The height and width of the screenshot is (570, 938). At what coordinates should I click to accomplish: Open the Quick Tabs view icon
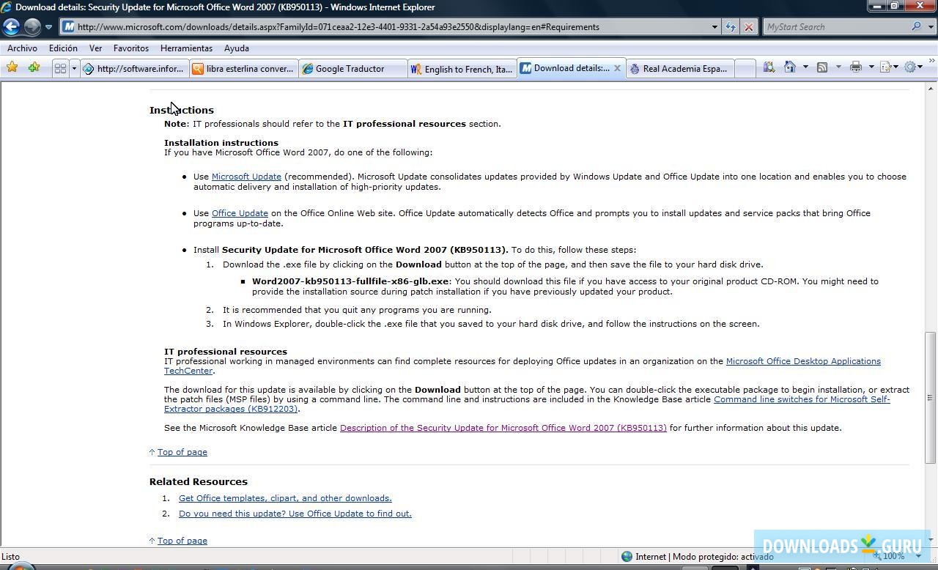click(x=60, y=68)
